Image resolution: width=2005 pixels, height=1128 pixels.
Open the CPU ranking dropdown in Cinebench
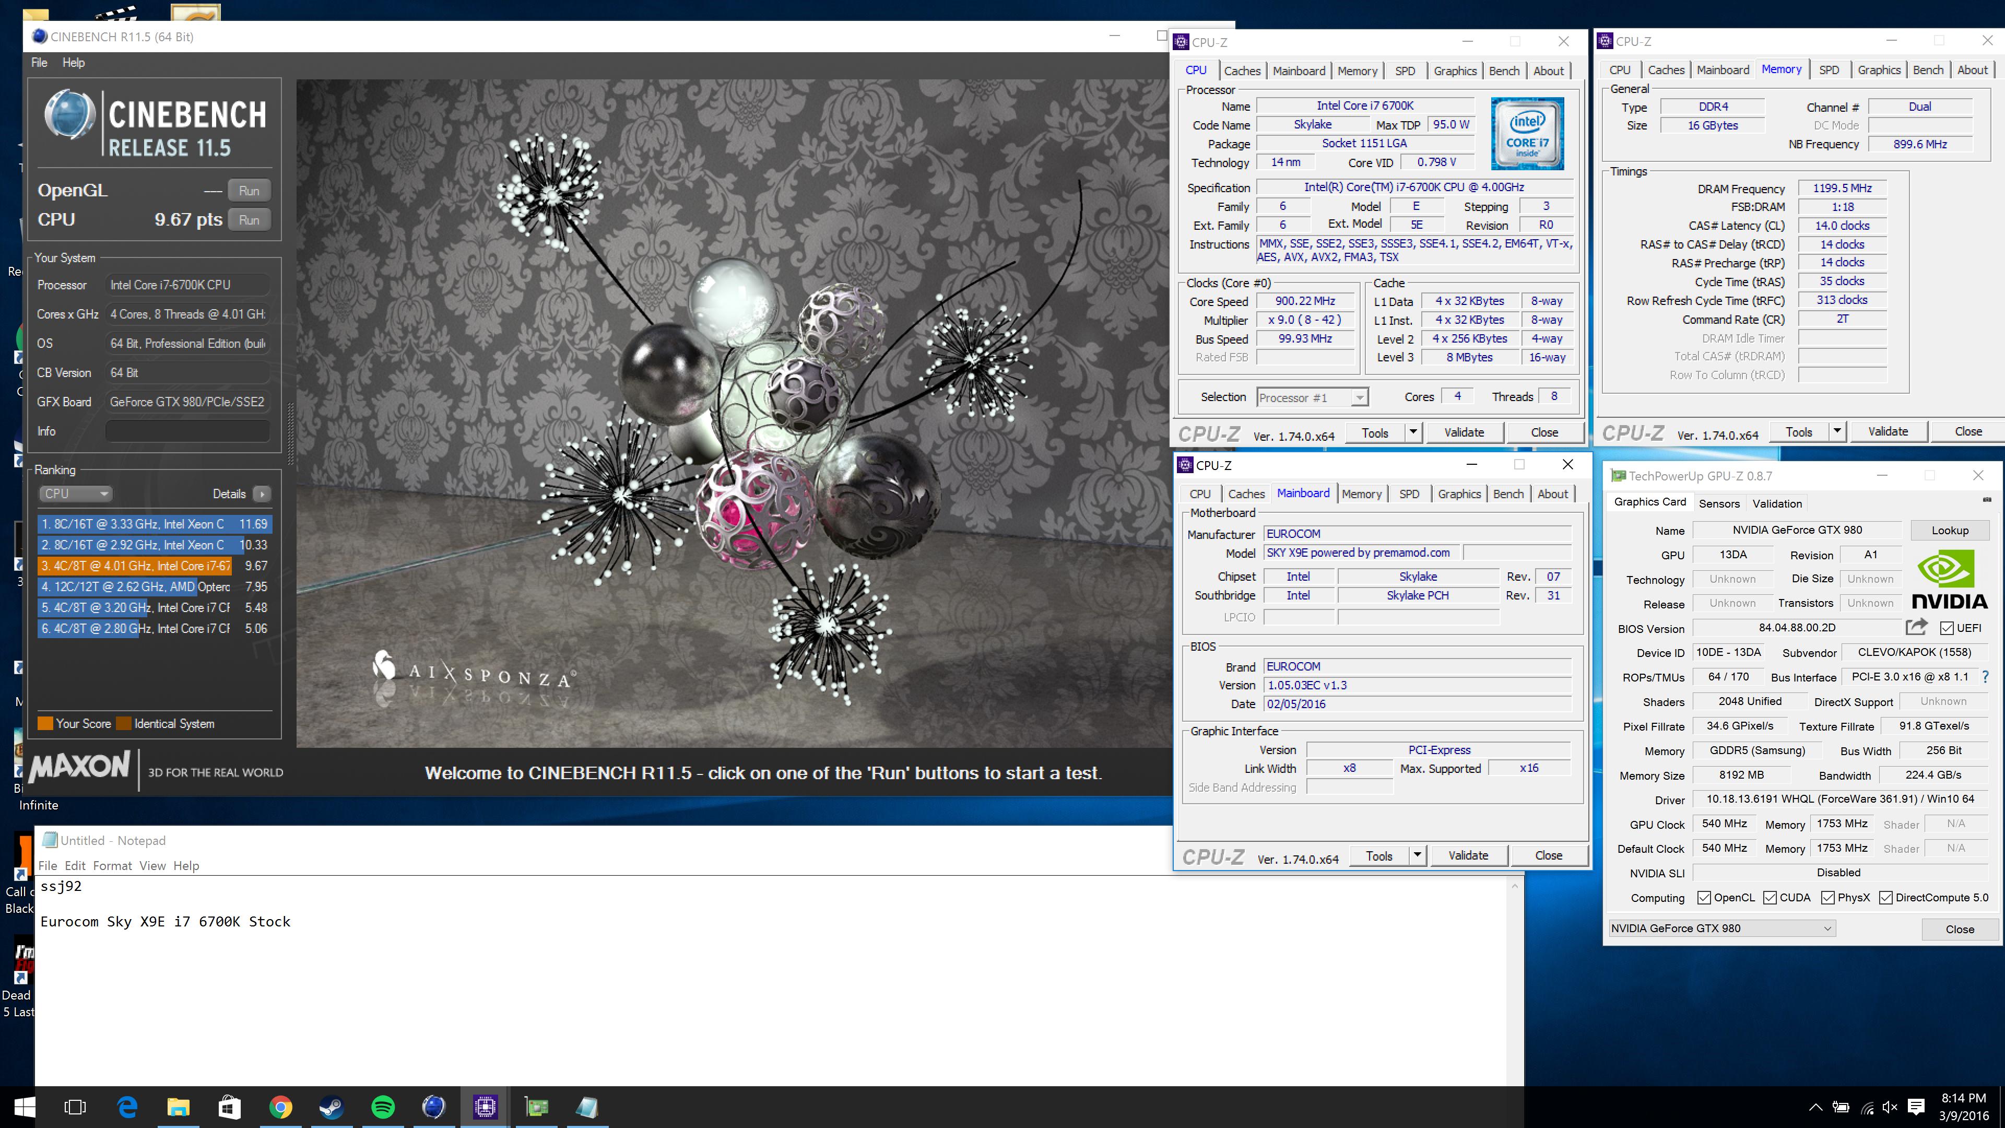click(x=76, y=494)
